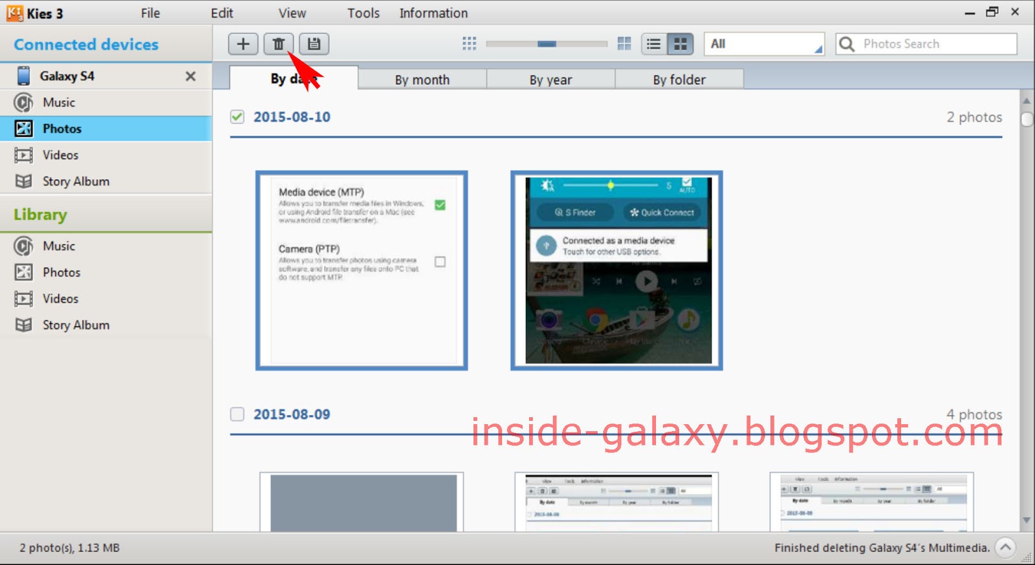Click the 2015-08-10 date heading

point(292,117)
